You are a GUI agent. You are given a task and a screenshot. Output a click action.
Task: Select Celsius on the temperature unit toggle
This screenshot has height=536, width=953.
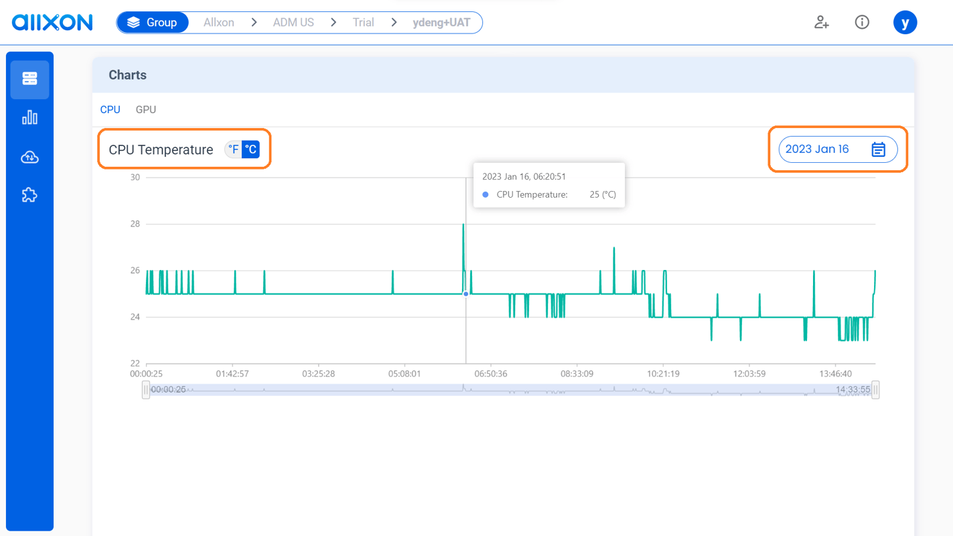click(x=249, y=149)
